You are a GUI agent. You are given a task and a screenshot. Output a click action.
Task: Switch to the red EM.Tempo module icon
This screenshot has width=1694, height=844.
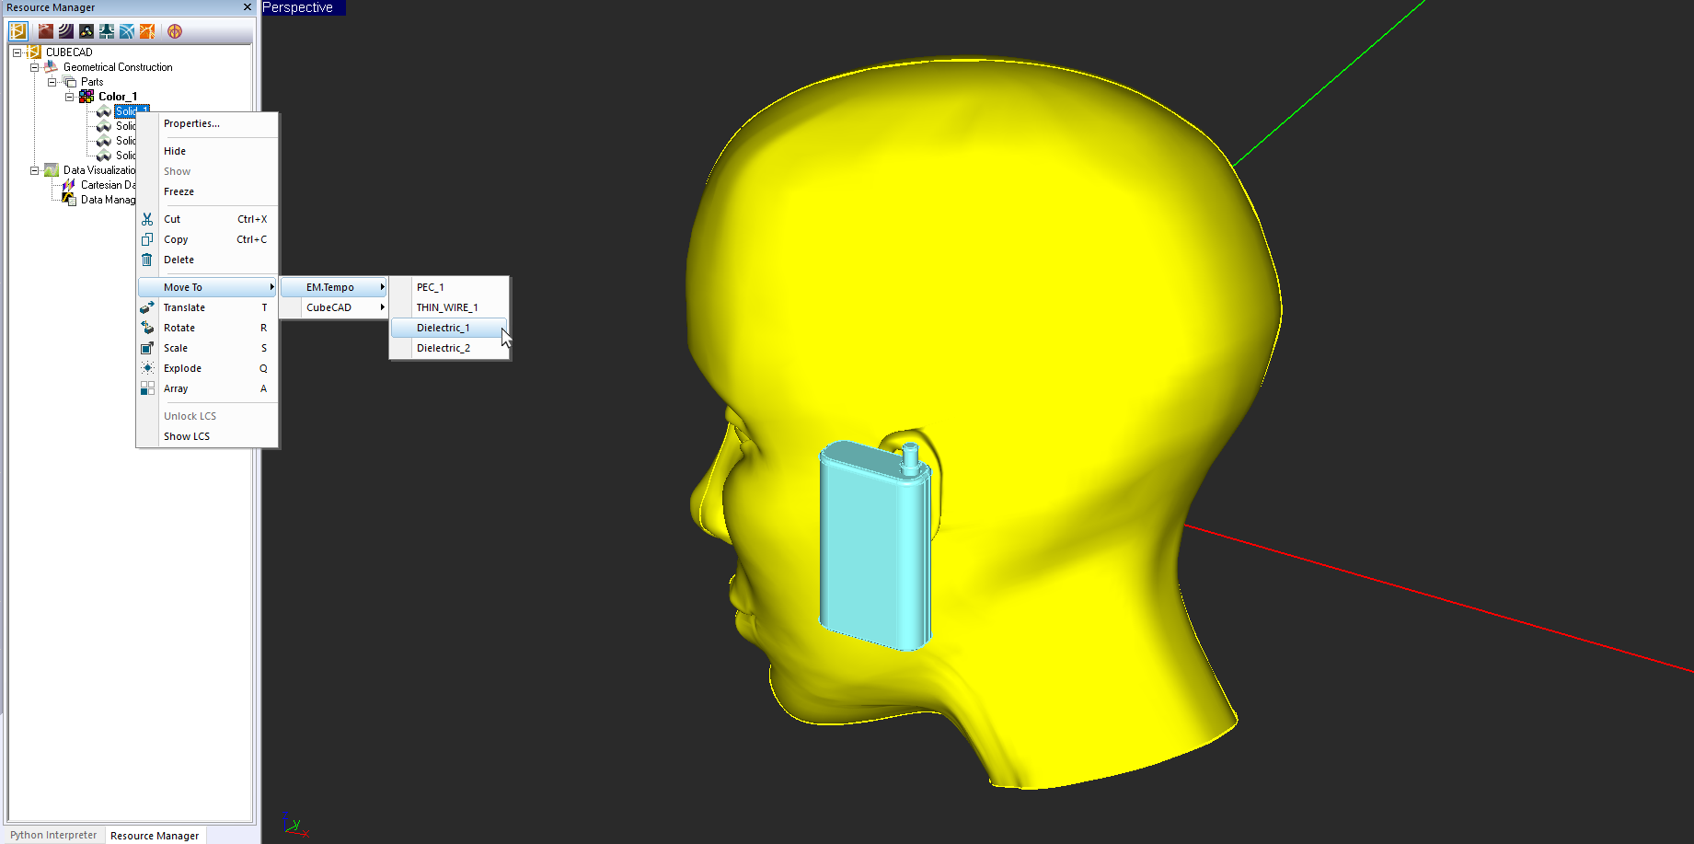(45, 31)
